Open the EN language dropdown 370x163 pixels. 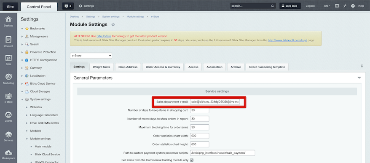pyautogui.click(x=327, y=6)
